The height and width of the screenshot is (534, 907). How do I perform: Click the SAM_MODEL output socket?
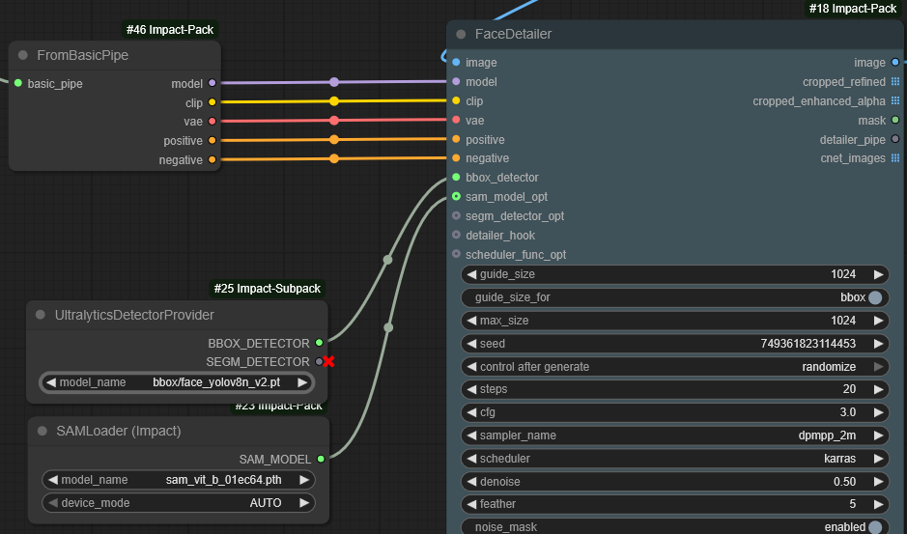point(321,459)
